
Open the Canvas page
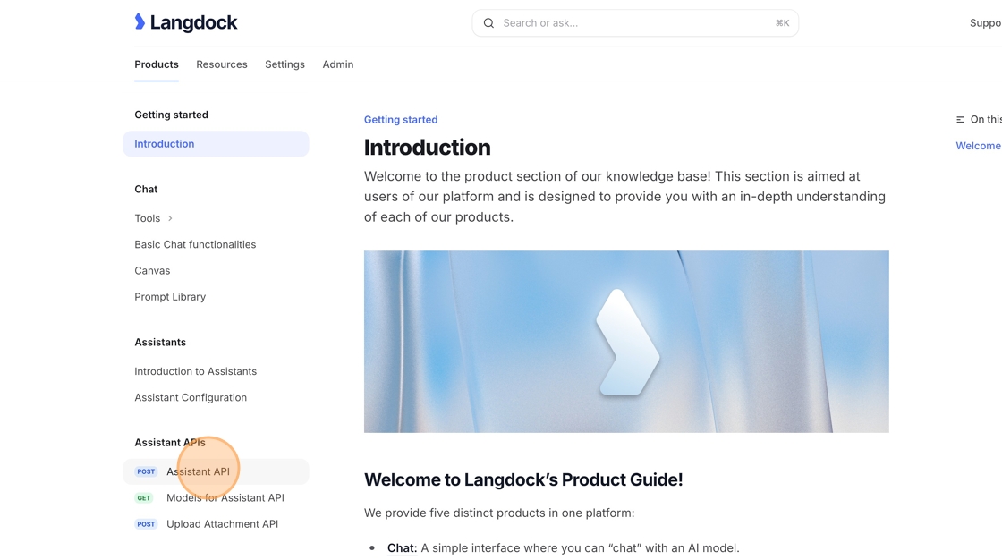[152, 270]
